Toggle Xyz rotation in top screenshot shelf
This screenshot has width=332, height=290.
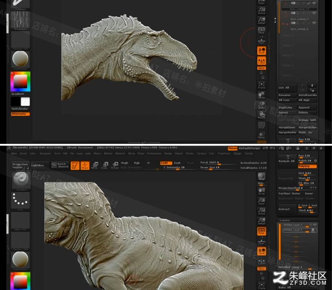(262, 68)
